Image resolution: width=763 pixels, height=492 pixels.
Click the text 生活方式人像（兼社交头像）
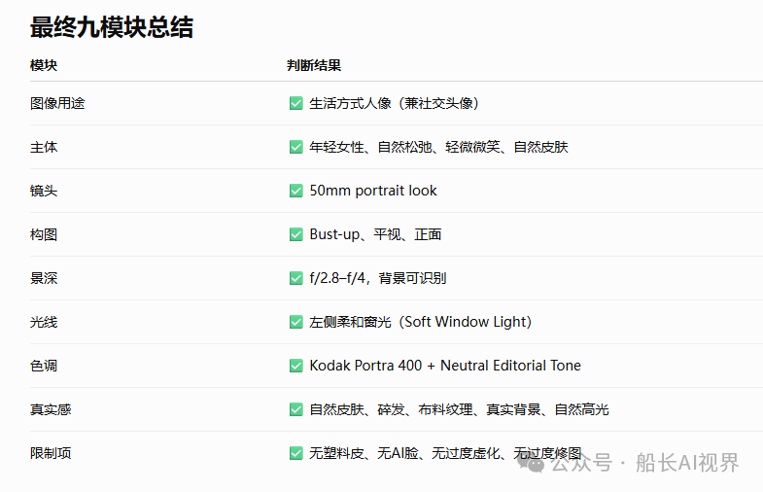point(395,103)
